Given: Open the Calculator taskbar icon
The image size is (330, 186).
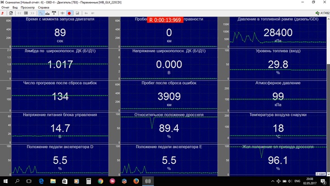Looking at the screenshot, I should (89, 181).
